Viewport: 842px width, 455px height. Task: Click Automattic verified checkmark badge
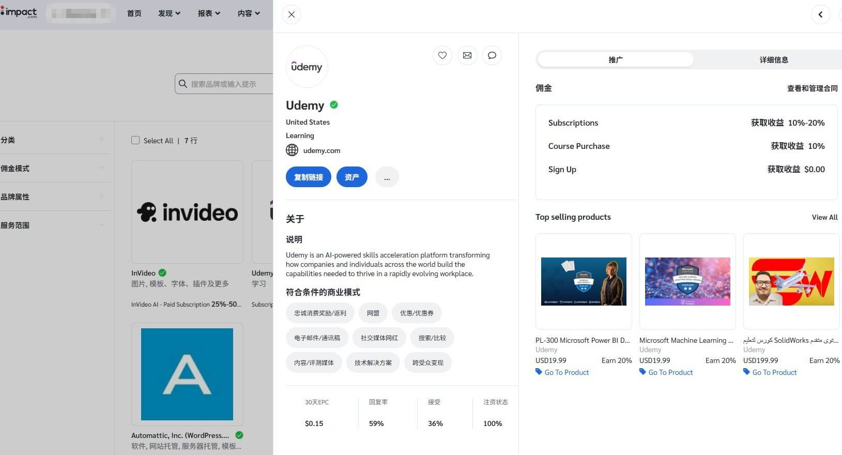click(x=239, y=435)
